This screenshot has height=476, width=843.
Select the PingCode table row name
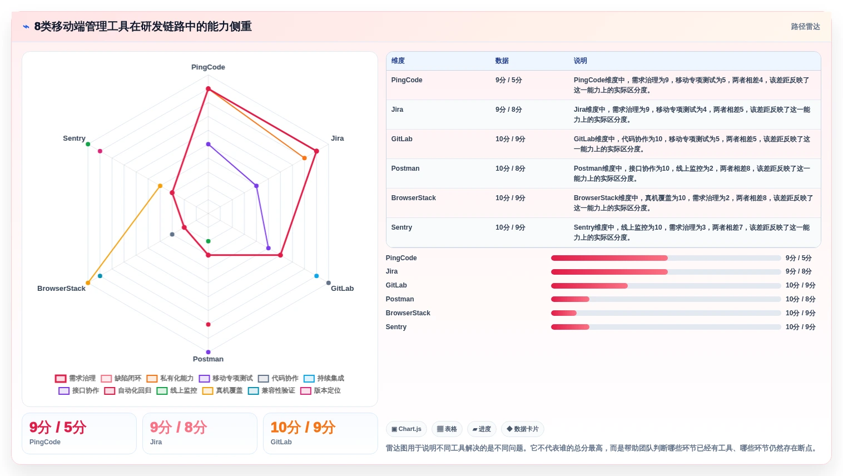[406, 80]
